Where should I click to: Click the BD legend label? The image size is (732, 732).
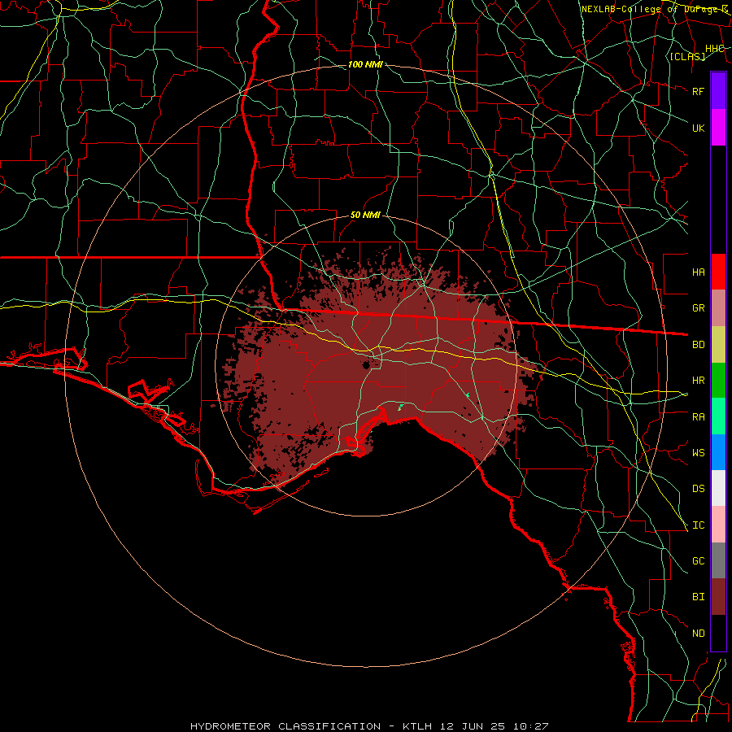pos(699,345)
